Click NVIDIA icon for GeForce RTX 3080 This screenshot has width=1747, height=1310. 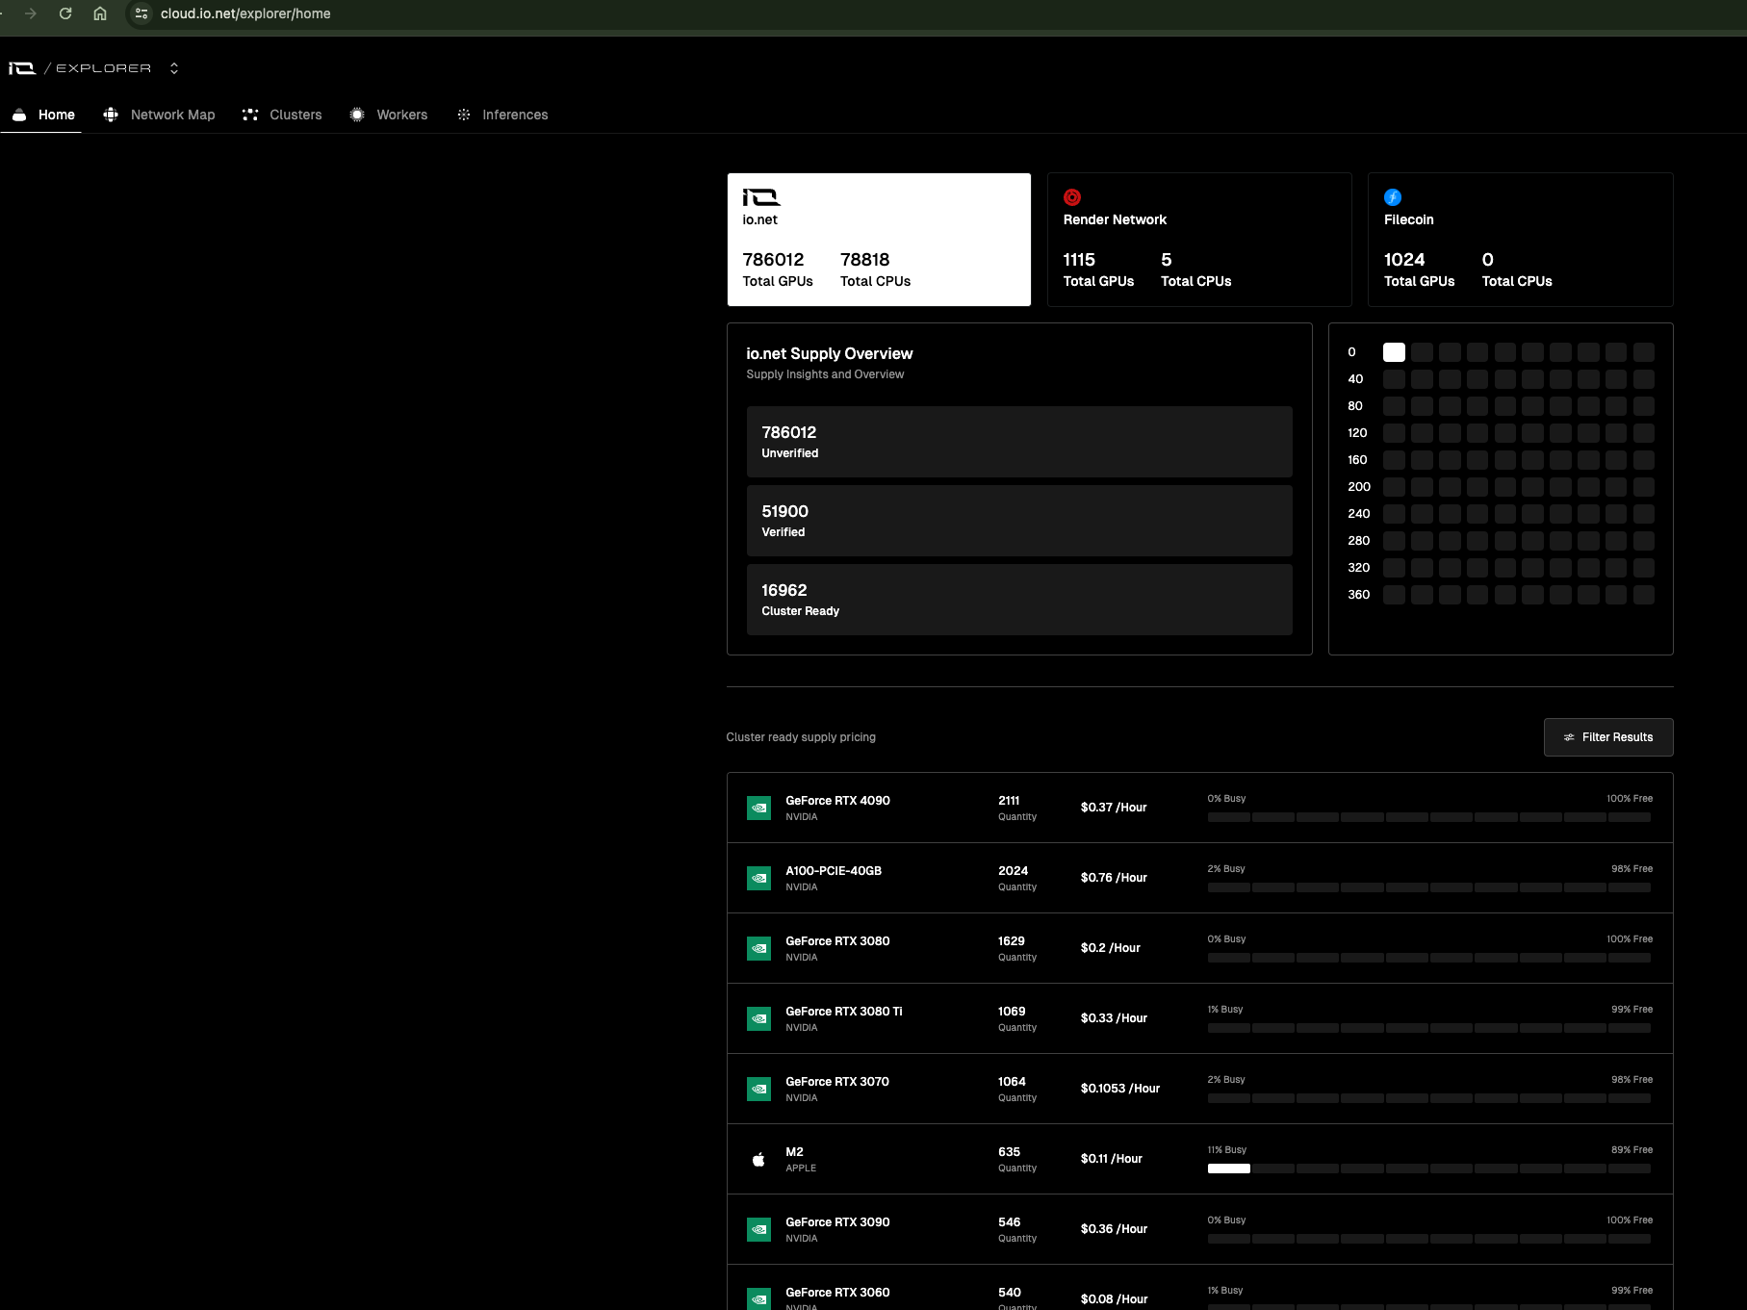pos(758,948)
